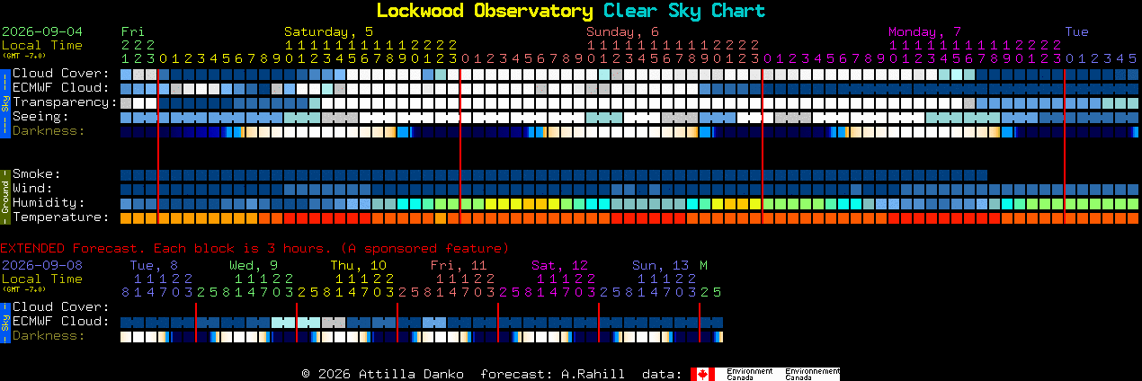The width and height of the screenshot is (1142, 381).
Task: Select the Smoke row label
Action: (37, 173)
